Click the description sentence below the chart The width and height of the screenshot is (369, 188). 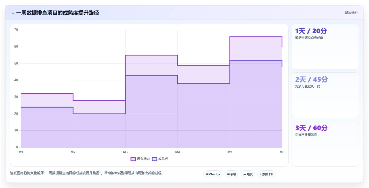pyautogui.click(x=87, y=173)
